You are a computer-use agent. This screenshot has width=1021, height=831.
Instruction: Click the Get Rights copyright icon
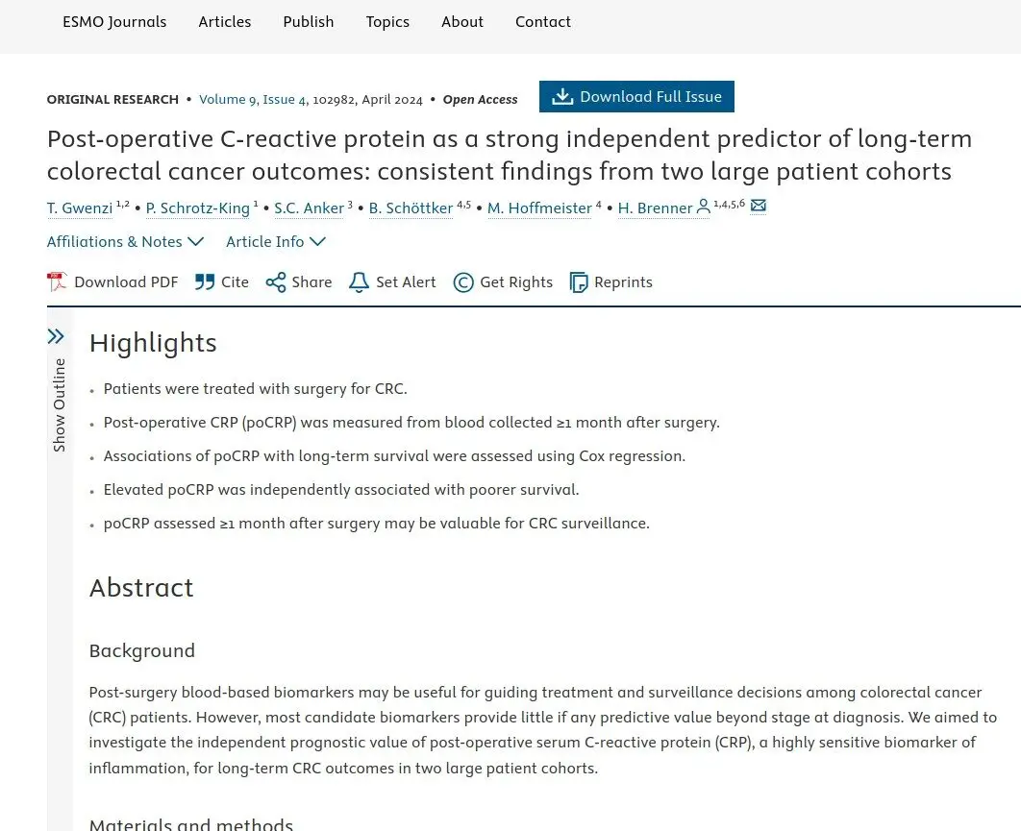click(x=463, y=281)
